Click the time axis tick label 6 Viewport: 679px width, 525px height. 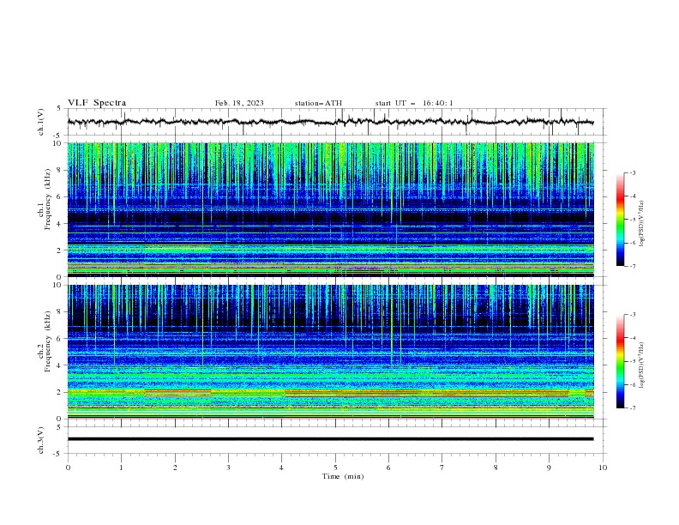388,468
